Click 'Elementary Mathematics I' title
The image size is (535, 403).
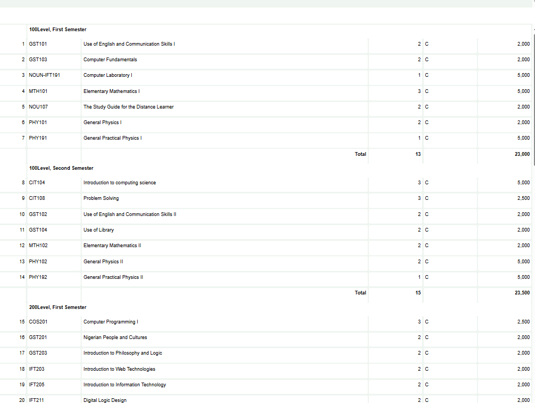112,91
